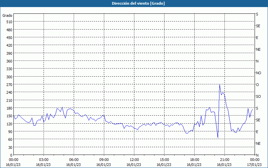
Task: Click the 09:00 time axis label
Action: coord(104,160)
